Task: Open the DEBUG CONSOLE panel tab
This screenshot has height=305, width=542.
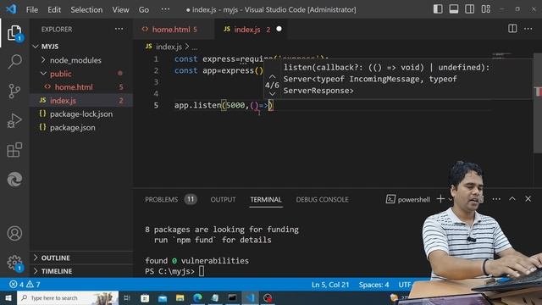Action: [x=322, y=200]
